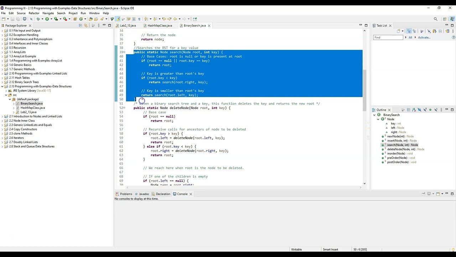
Task: Fold the search method at line 39
Action: click(124, 52)
